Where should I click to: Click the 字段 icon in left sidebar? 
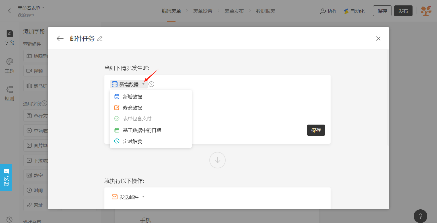[x=9, y=38]
